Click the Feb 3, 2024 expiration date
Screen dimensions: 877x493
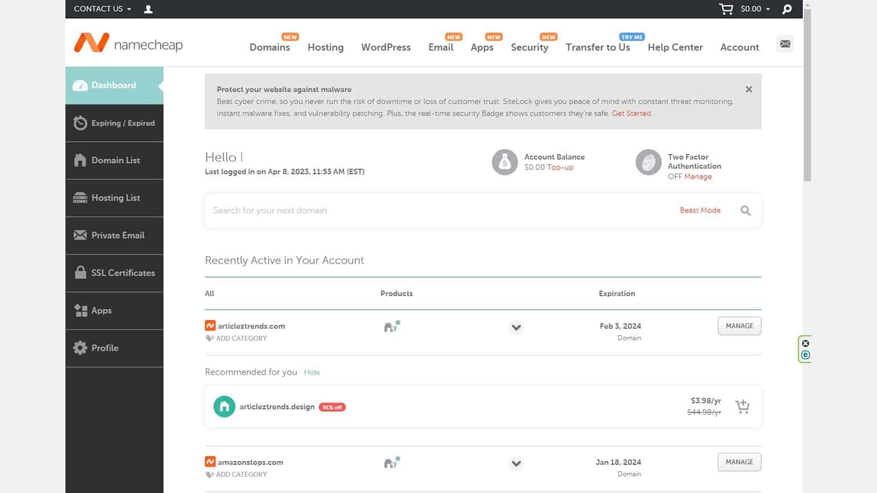point(620,326)
